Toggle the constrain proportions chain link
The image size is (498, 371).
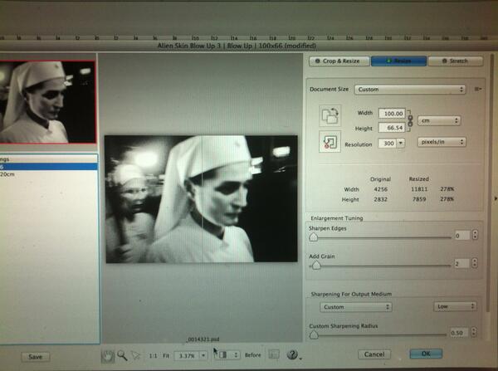pos(410,120)
